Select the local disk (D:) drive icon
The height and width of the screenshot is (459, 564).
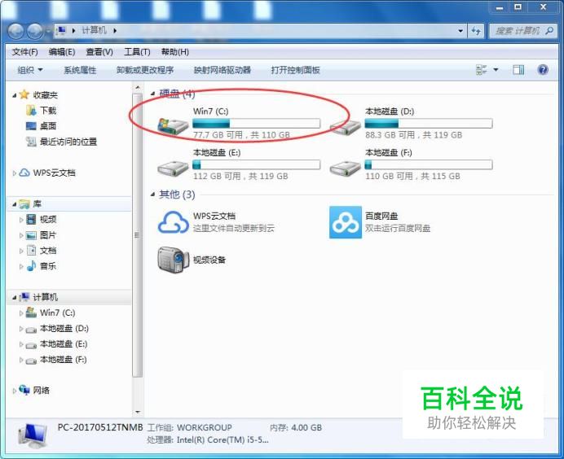[346, 127]
